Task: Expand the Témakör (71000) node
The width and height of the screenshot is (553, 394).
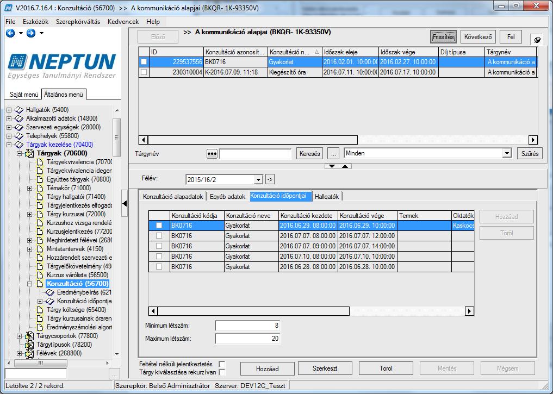Action: click(x=30, y=188)
